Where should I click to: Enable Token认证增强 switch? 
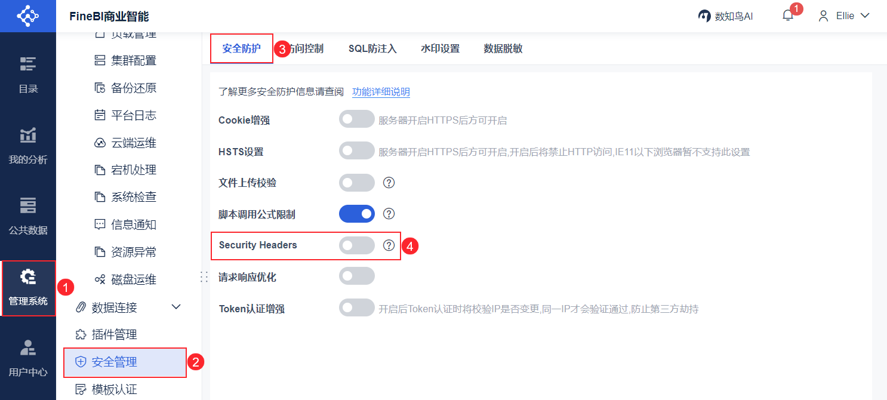tap(356, 308)
